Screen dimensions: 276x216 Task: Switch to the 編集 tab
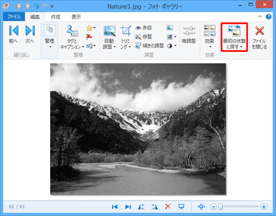pyautogui.click(x=35, y=17)
